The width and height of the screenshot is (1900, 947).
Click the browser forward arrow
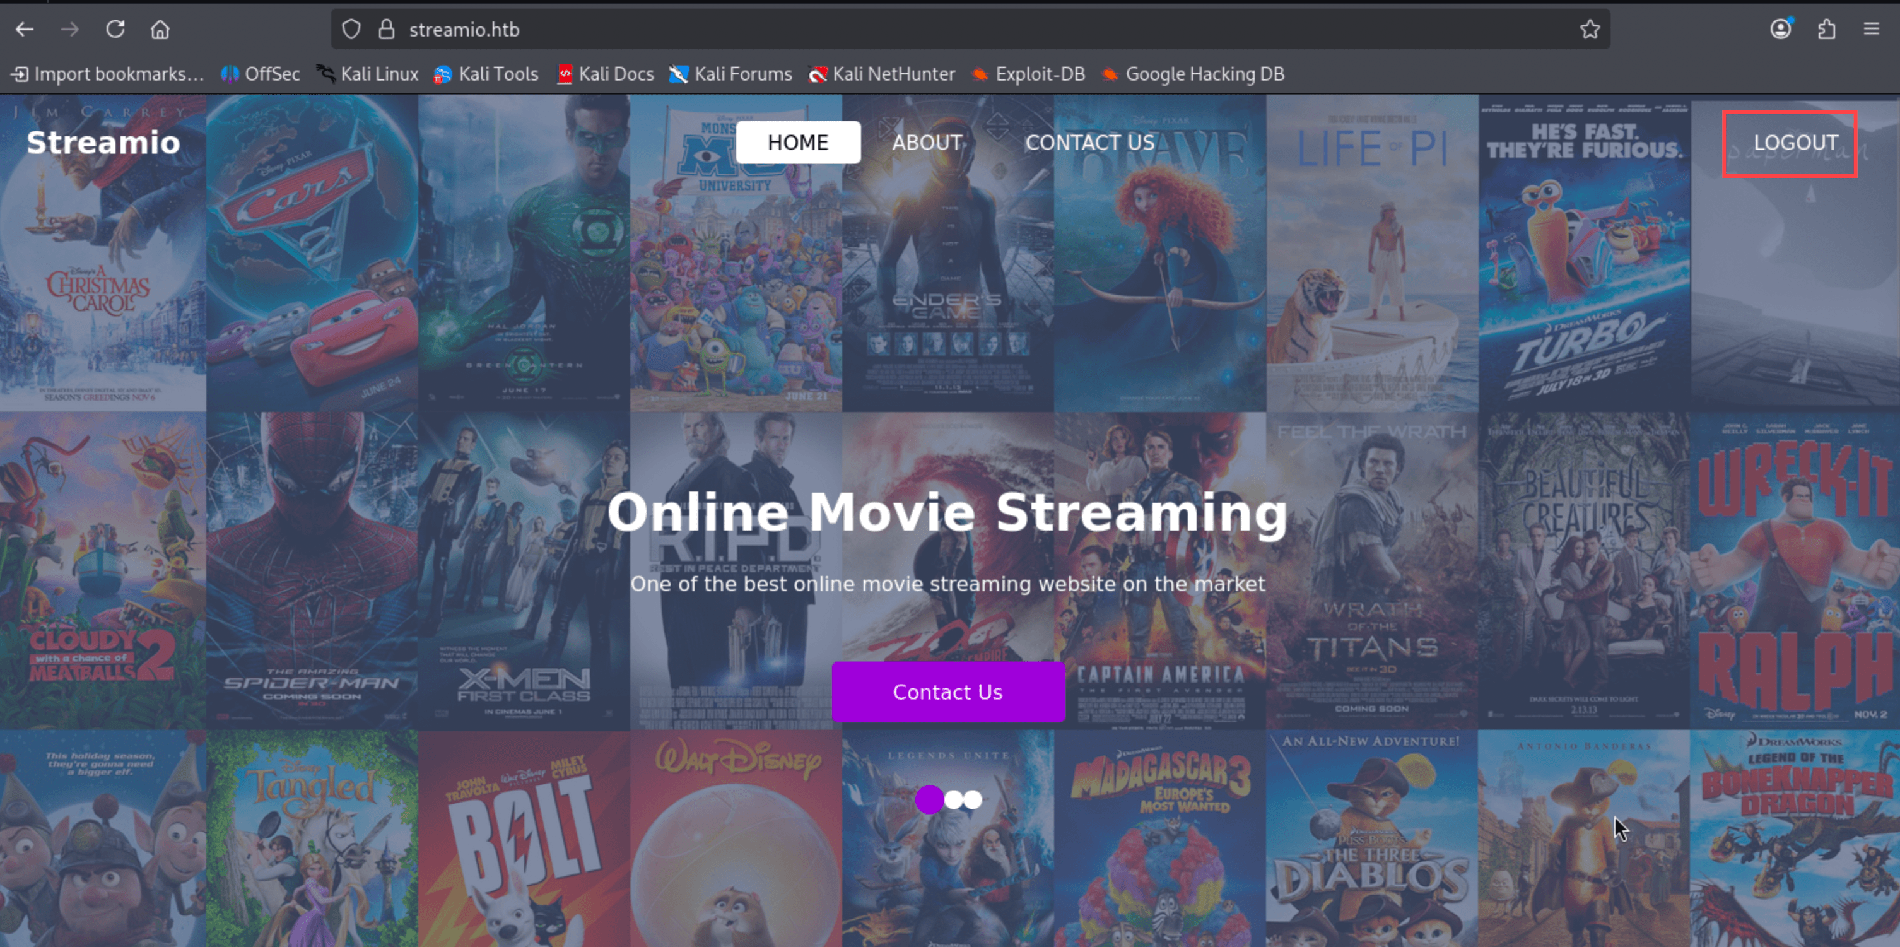70,30
